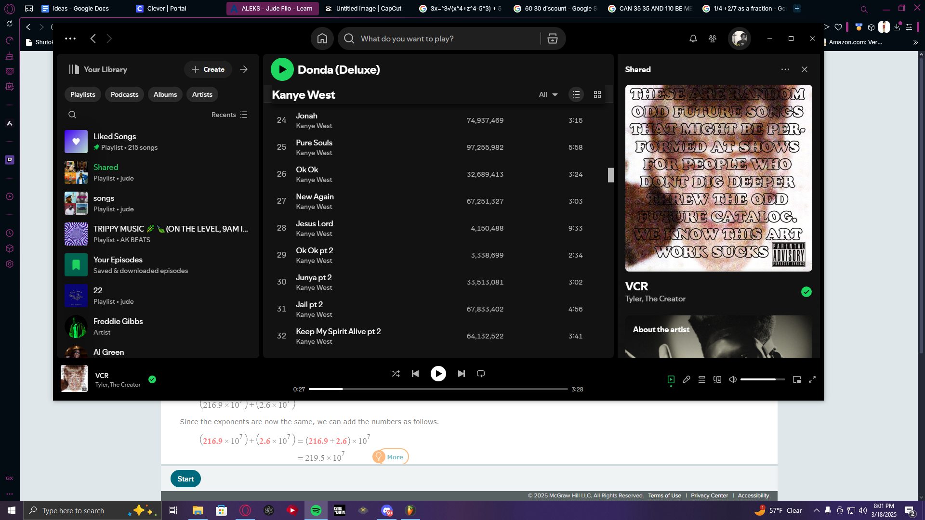
Task: Click Create in Your Library
Action: (x=208, y=69)
